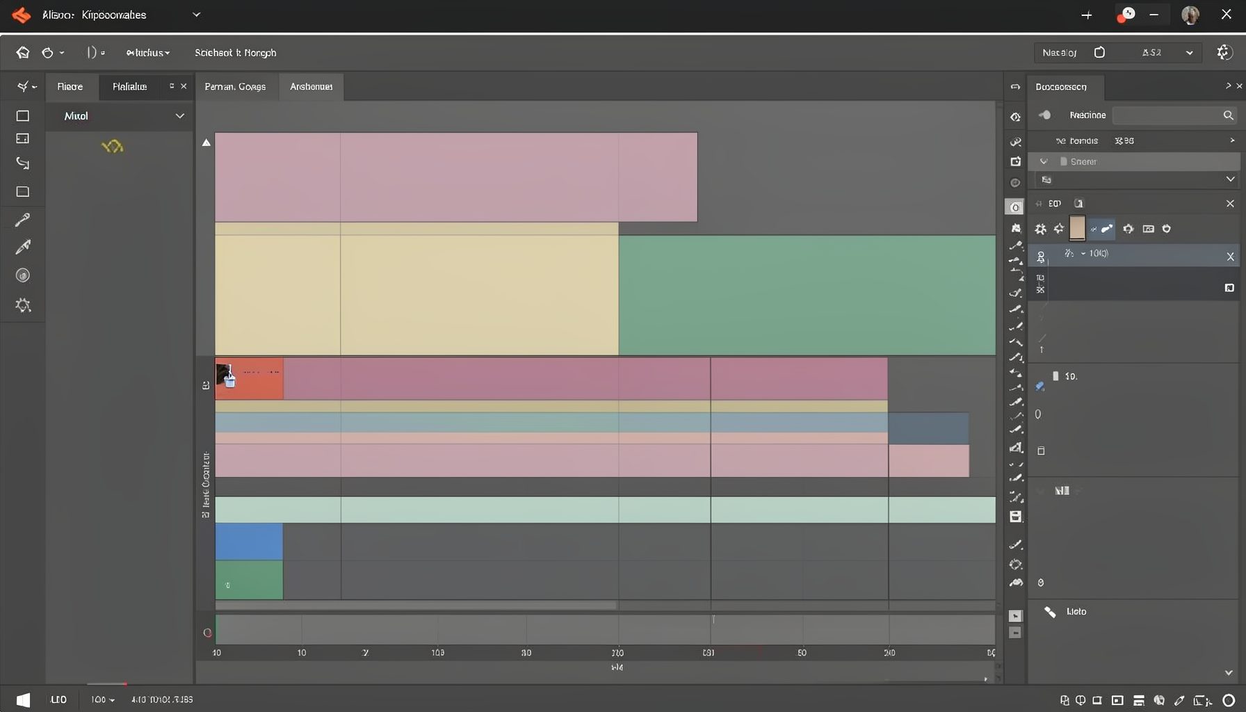Click the plus icon in the title bar
The height and width of the screenshot is (712, 1246).
pos(1087,15)
